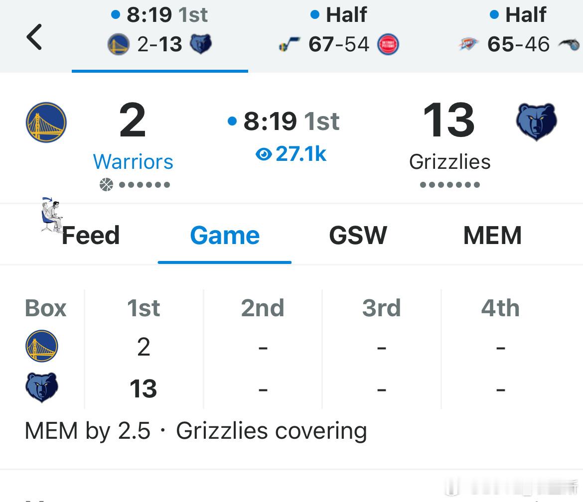Tap the timeout dots under Grizzlies
This screenshot has width=583, height=502.
click(449, 185)
